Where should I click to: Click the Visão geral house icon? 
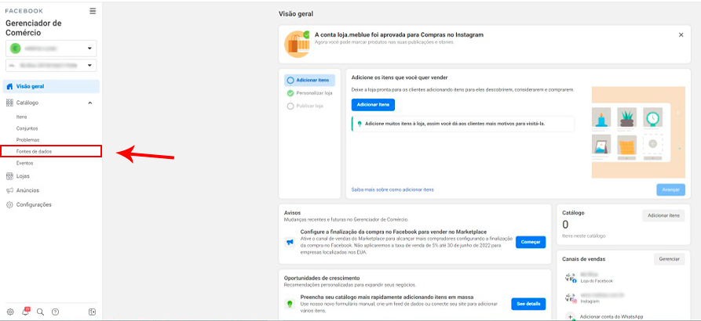(9, 86)
